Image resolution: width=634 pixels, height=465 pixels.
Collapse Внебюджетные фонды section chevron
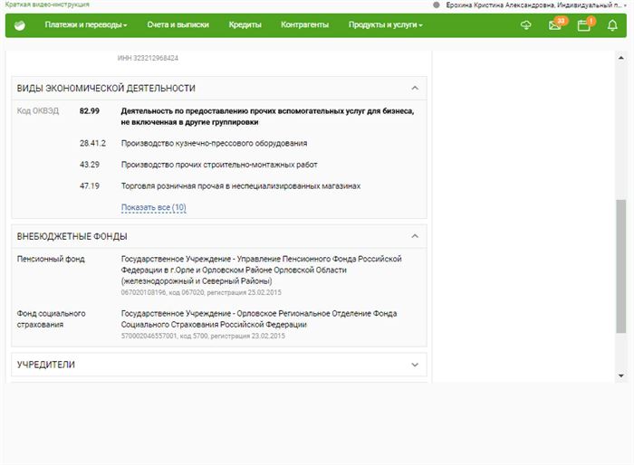pos(415,236)
